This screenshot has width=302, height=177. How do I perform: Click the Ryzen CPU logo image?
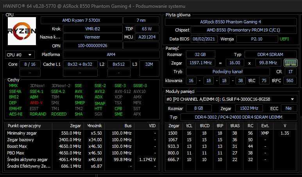click(22, 31)
